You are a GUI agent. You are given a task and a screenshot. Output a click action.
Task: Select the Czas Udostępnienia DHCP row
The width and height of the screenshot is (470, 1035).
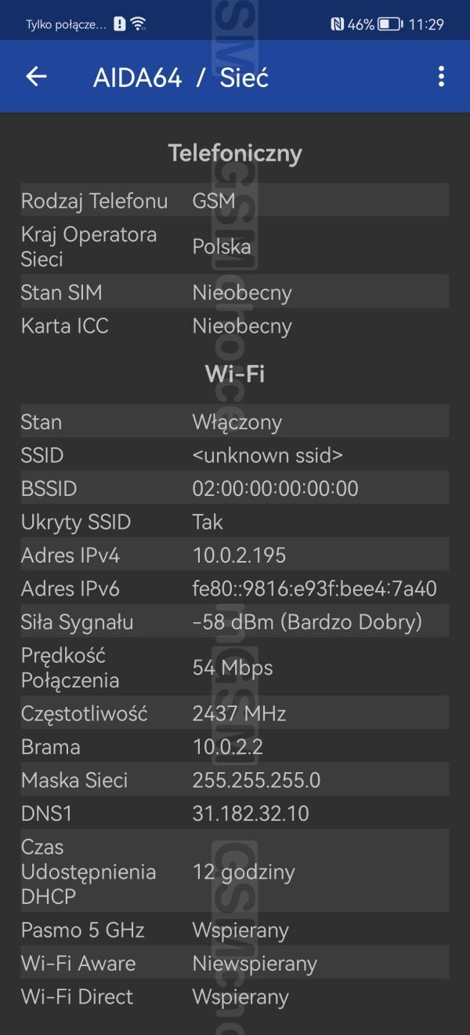pyautogui.click(x=234, y=872)
